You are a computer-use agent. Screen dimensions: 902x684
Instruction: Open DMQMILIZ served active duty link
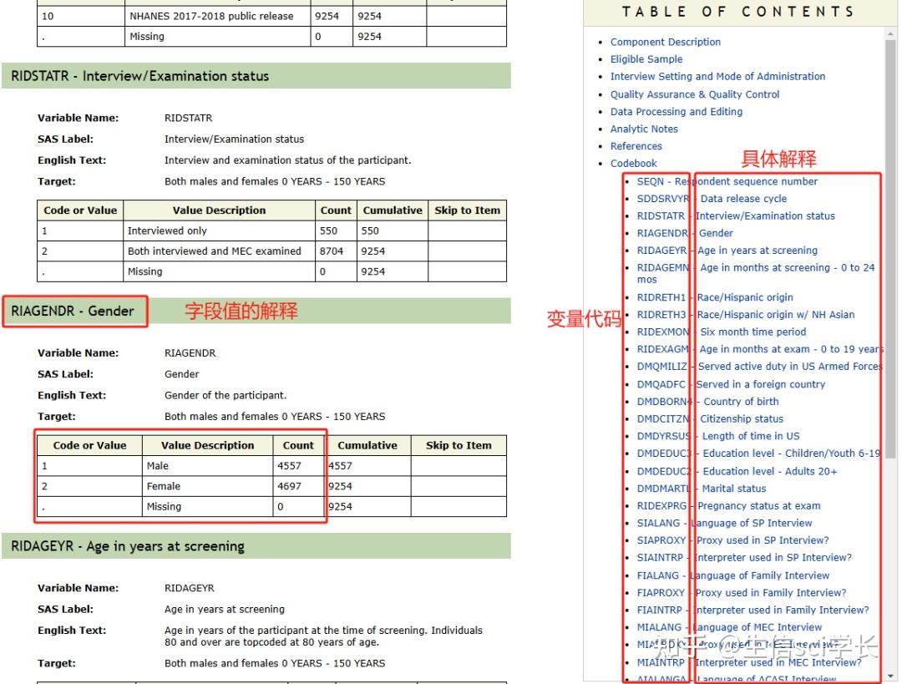click(760, 366)
